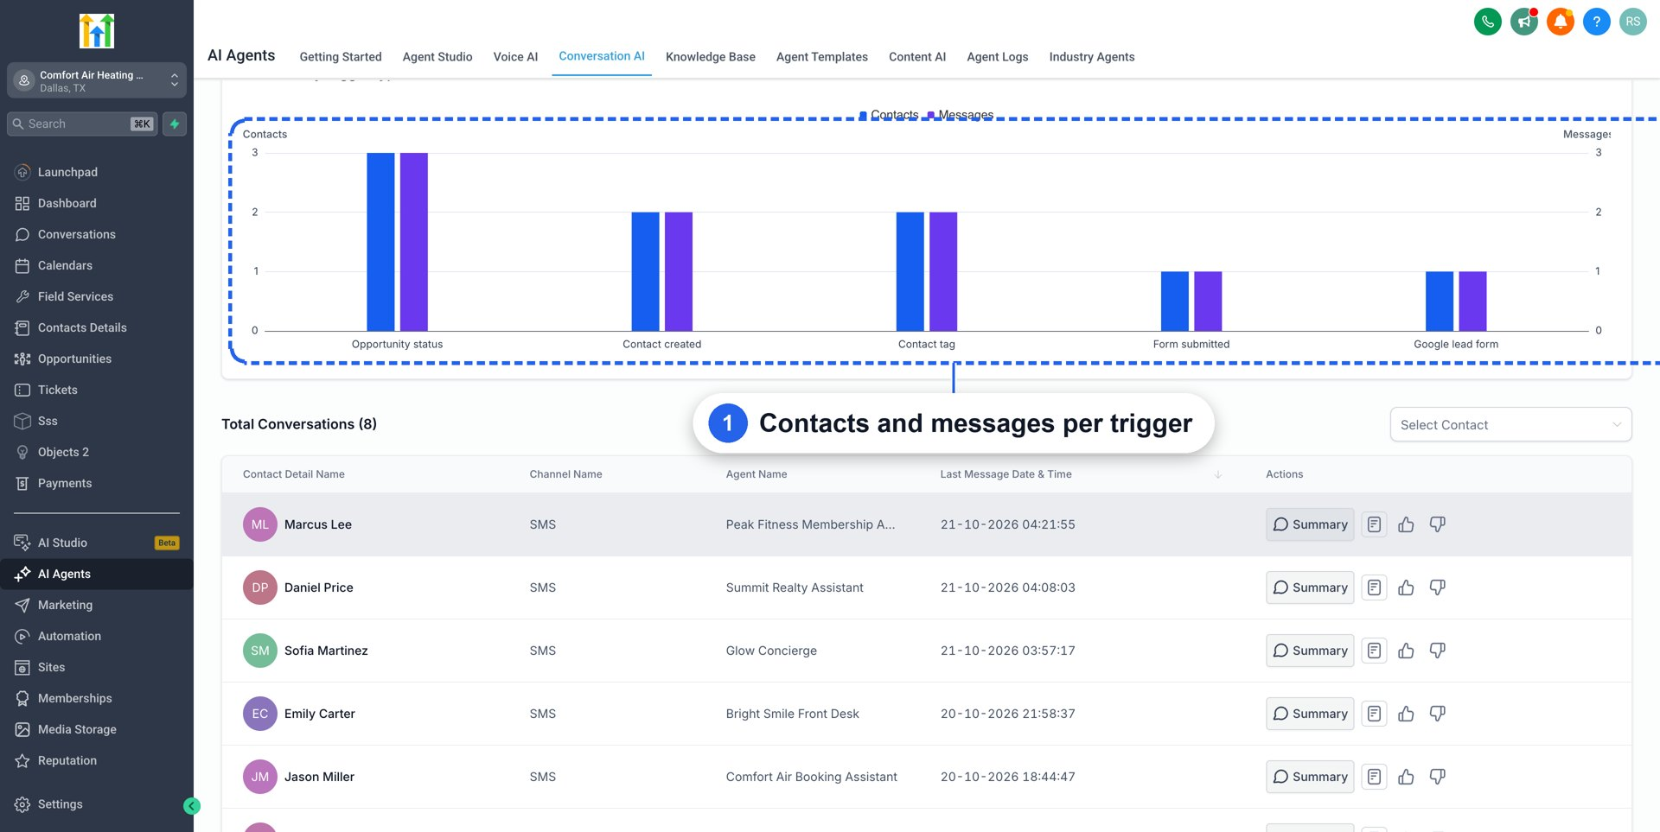Sort by Last Message Date arrow
Screen dimensions: 1660x832
pos(1217,474)
